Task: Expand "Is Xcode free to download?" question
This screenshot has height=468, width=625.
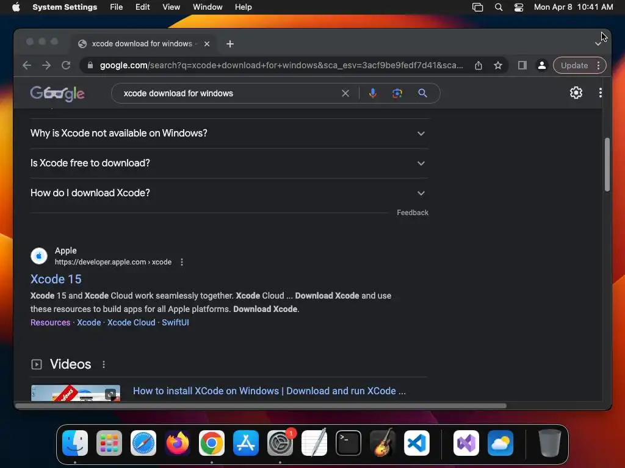Action: point(229,163)
